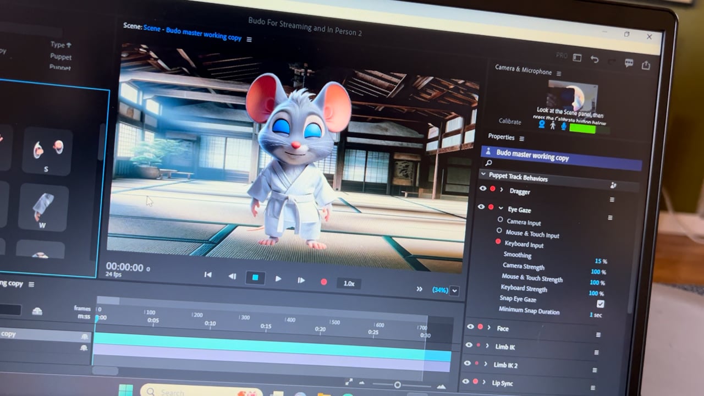Step forward one frame
This screenshot has width=704, height=396.
tap(301, 280)
